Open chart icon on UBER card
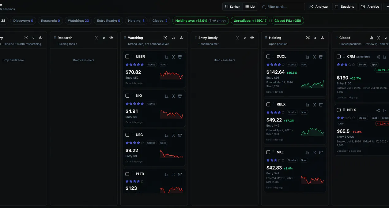The height and width of the screenshot is (208, 389). [167, 57]
